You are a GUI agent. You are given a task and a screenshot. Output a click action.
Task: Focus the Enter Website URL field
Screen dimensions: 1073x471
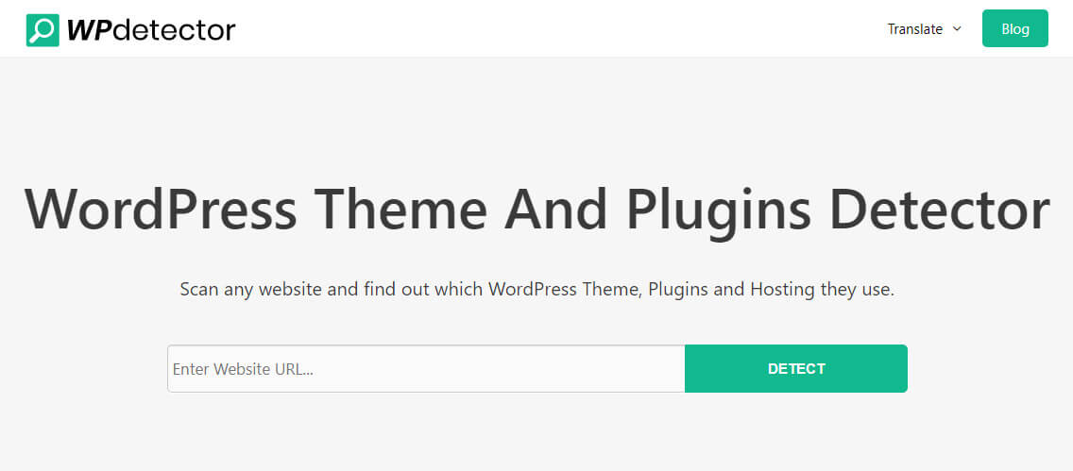(426, 368)
